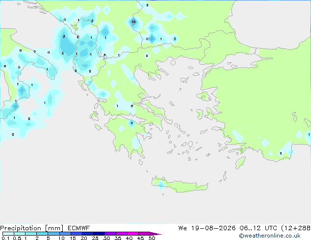Open the weatheronline.co.uk copyright link
Viewport: 311px width, 240px height.
point(269,236)
